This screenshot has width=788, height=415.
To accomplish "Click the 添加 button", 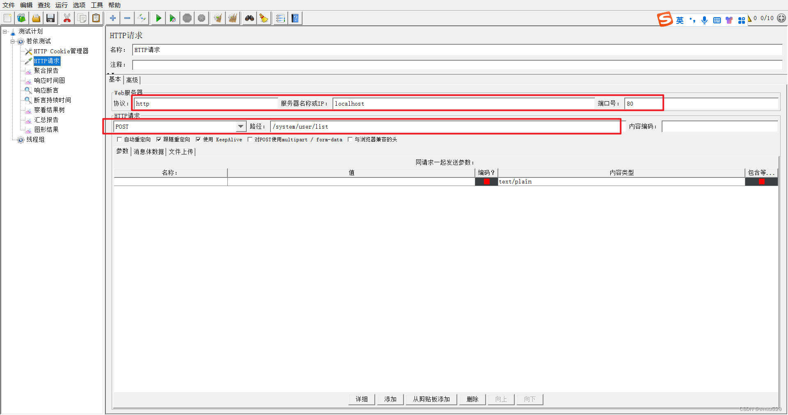I will pyautogui.click(x=390, y=399).
